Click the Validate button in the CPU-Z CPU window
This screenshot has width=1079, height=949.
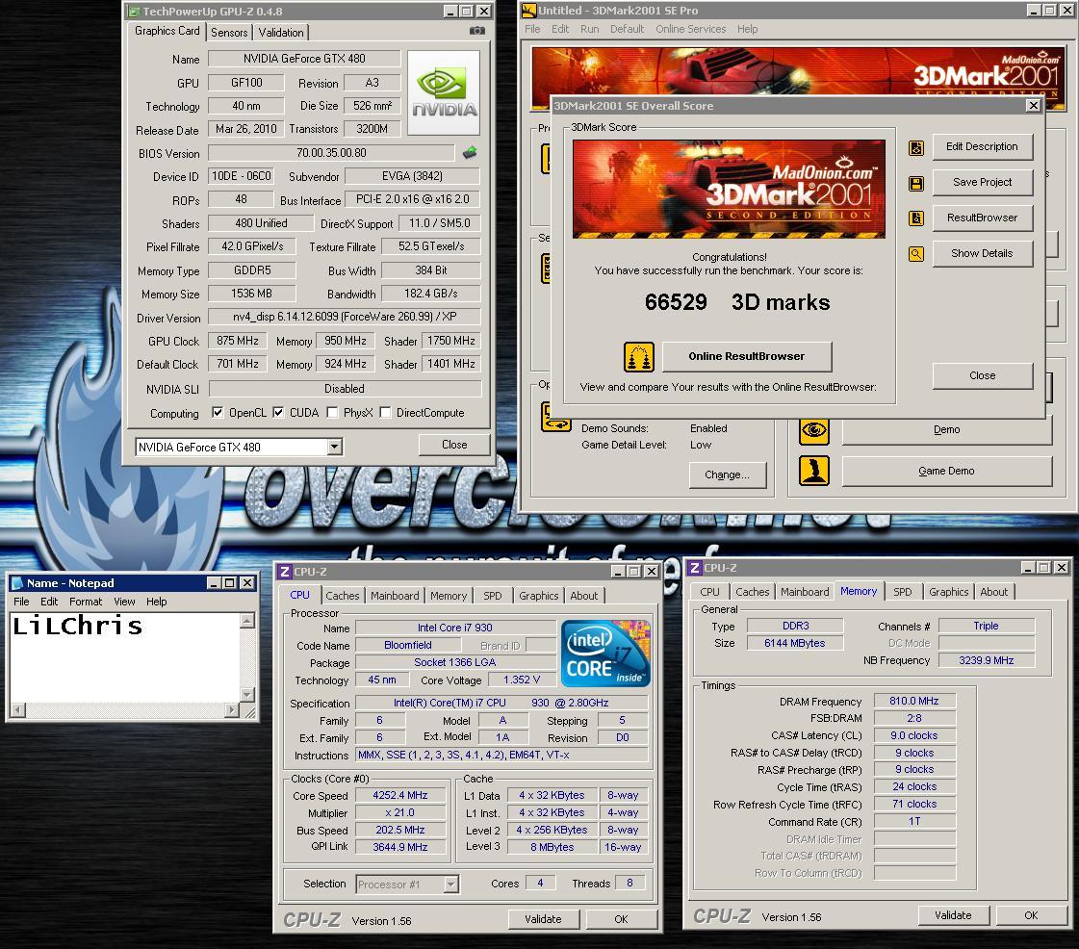click(544, 919)
